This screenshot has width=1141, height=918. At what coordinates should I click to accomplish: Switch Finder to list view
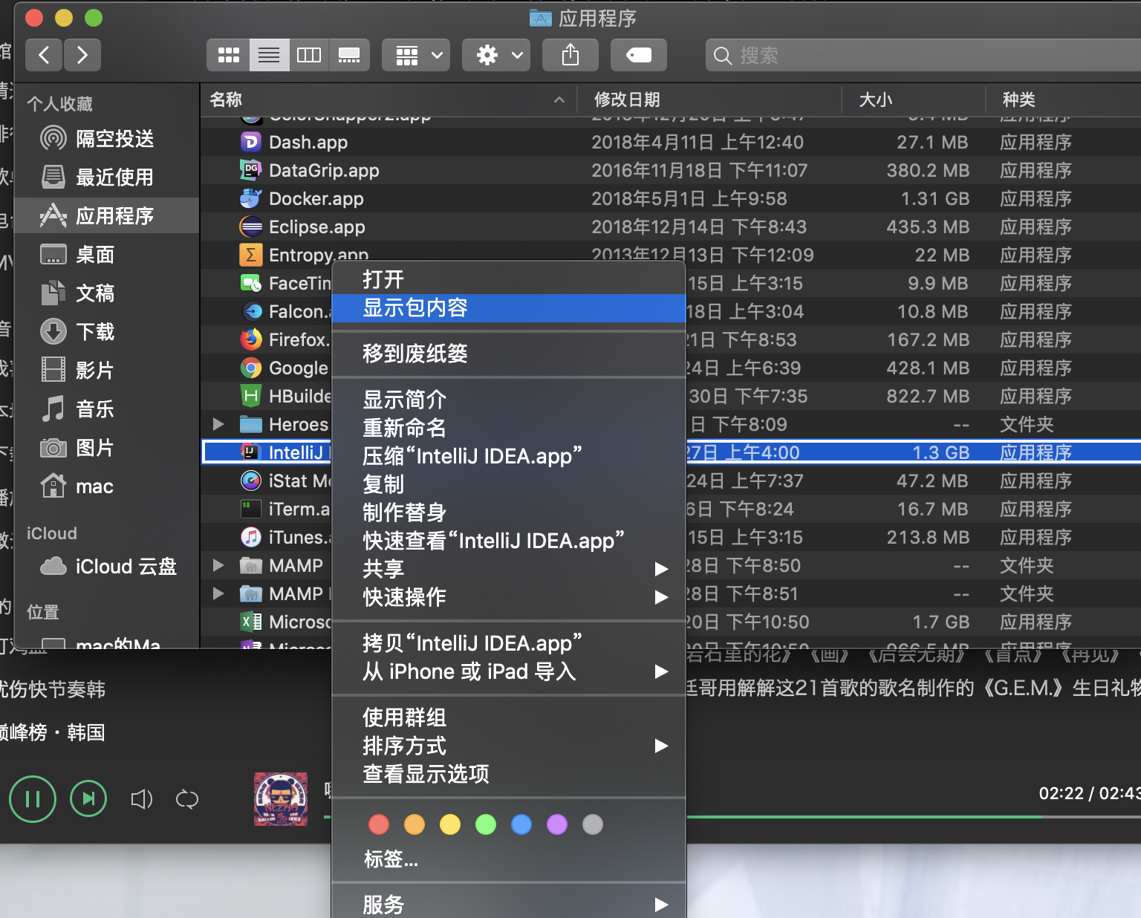coord(269,55)
